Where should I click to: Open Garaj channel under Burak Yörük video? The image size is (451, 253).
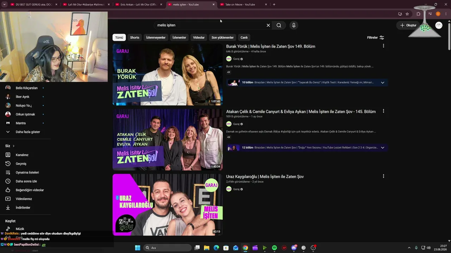[236, 59]
